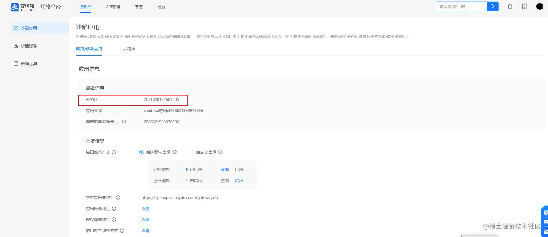Open the 控制台 menu item
Screen dimensions: 548x237
pyautogui.click(x=85, y=7)
